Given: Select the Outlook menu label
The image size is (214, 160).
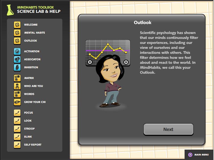Looking at the screenshot, I should click(x=30, y=41).
